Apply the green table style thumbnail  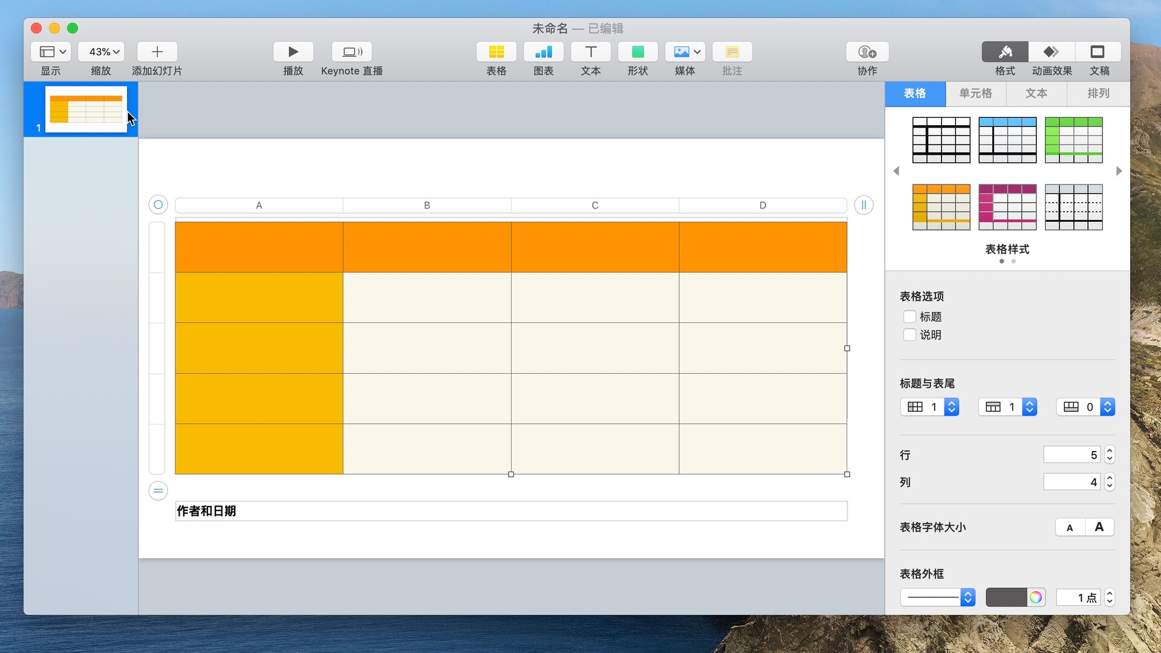pyautogui.click(x=1073, y=140)
